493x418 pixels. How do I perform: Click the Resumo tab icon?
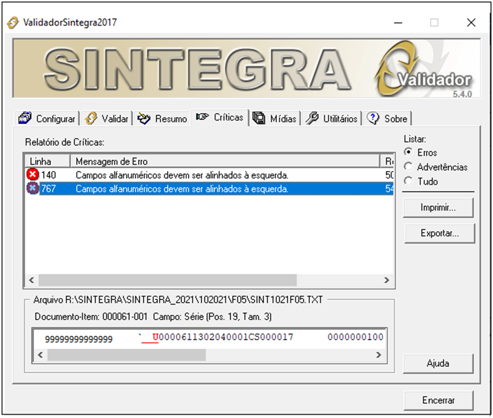(144, 118)
